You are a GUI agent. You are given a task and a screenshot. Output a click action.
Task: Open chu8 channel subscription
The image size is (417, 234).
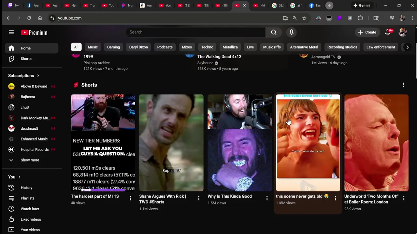[x=32, y=107]
